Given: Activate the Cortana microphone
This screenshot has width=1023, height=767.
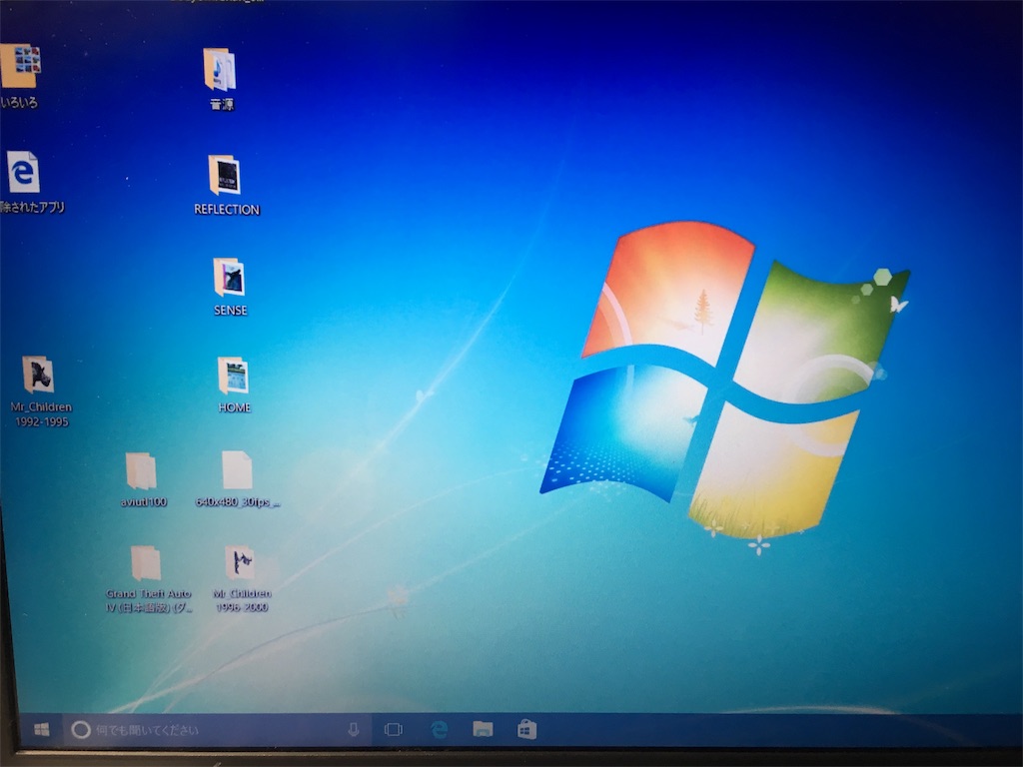Looking at the screenshot, I should [354, 729].
